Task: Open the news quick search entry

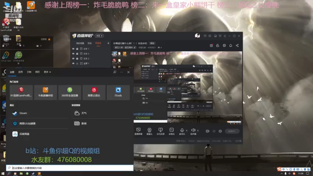Action: click(101, 124)
